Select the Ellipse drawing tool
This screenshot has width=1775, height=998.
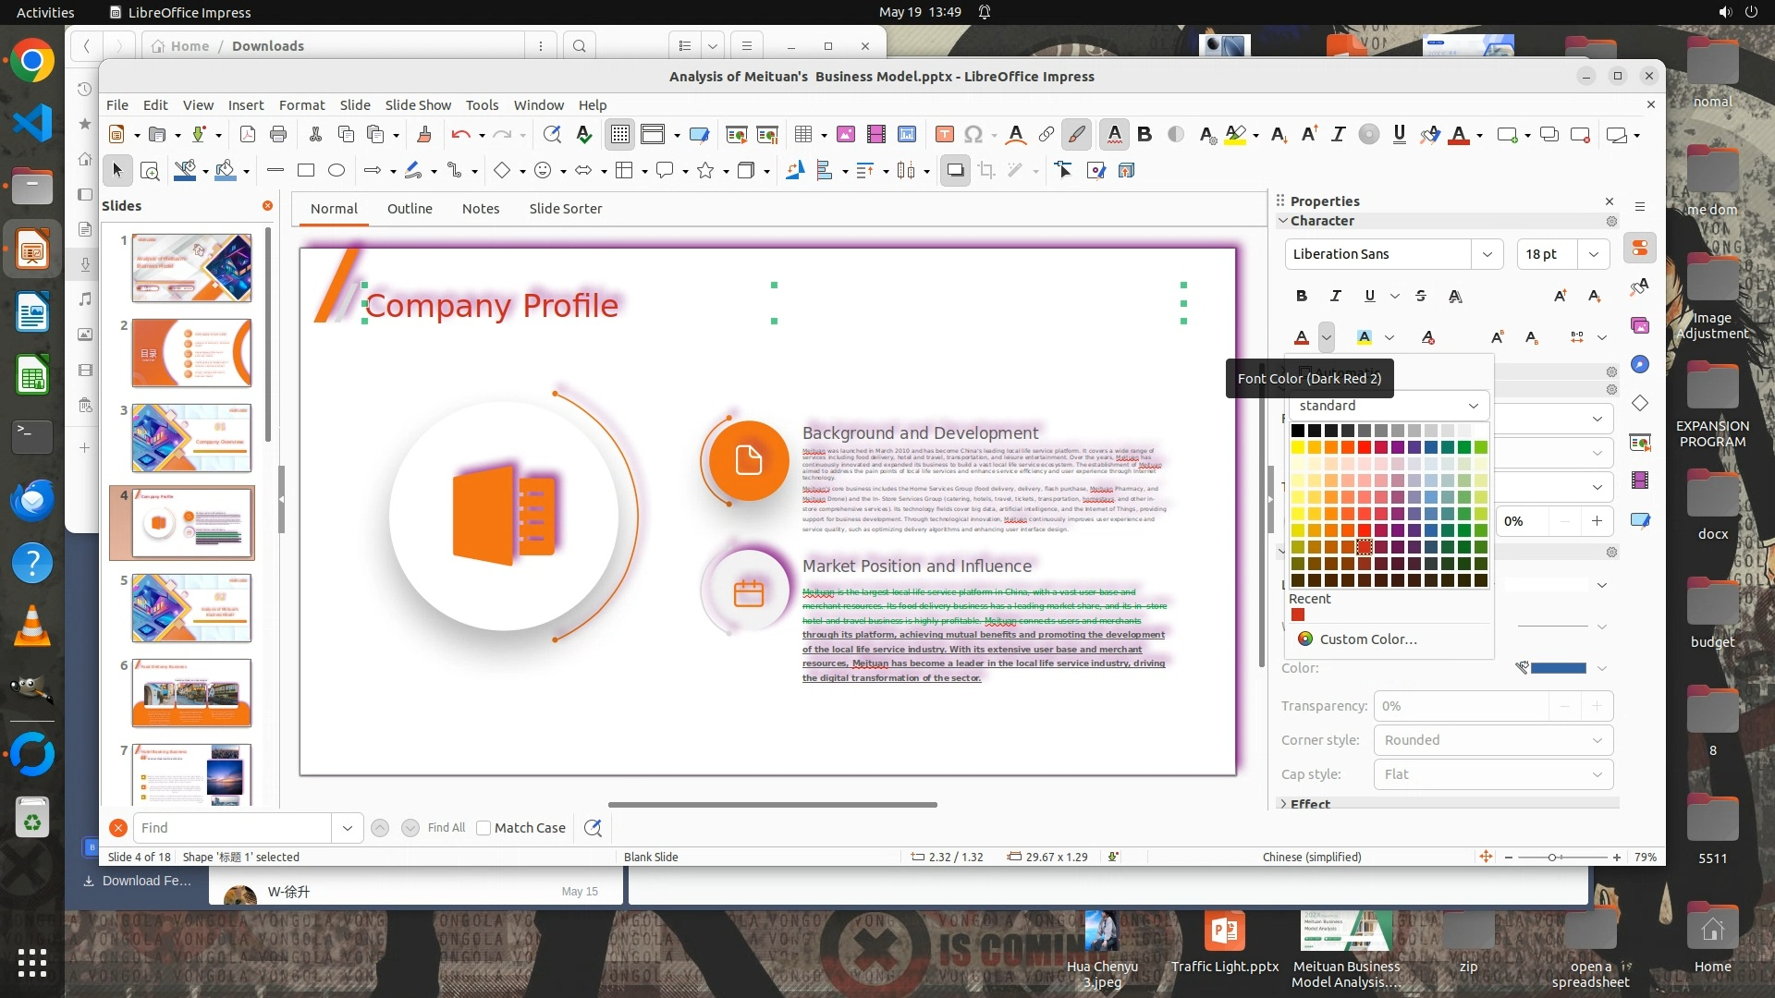pos(337,171)
